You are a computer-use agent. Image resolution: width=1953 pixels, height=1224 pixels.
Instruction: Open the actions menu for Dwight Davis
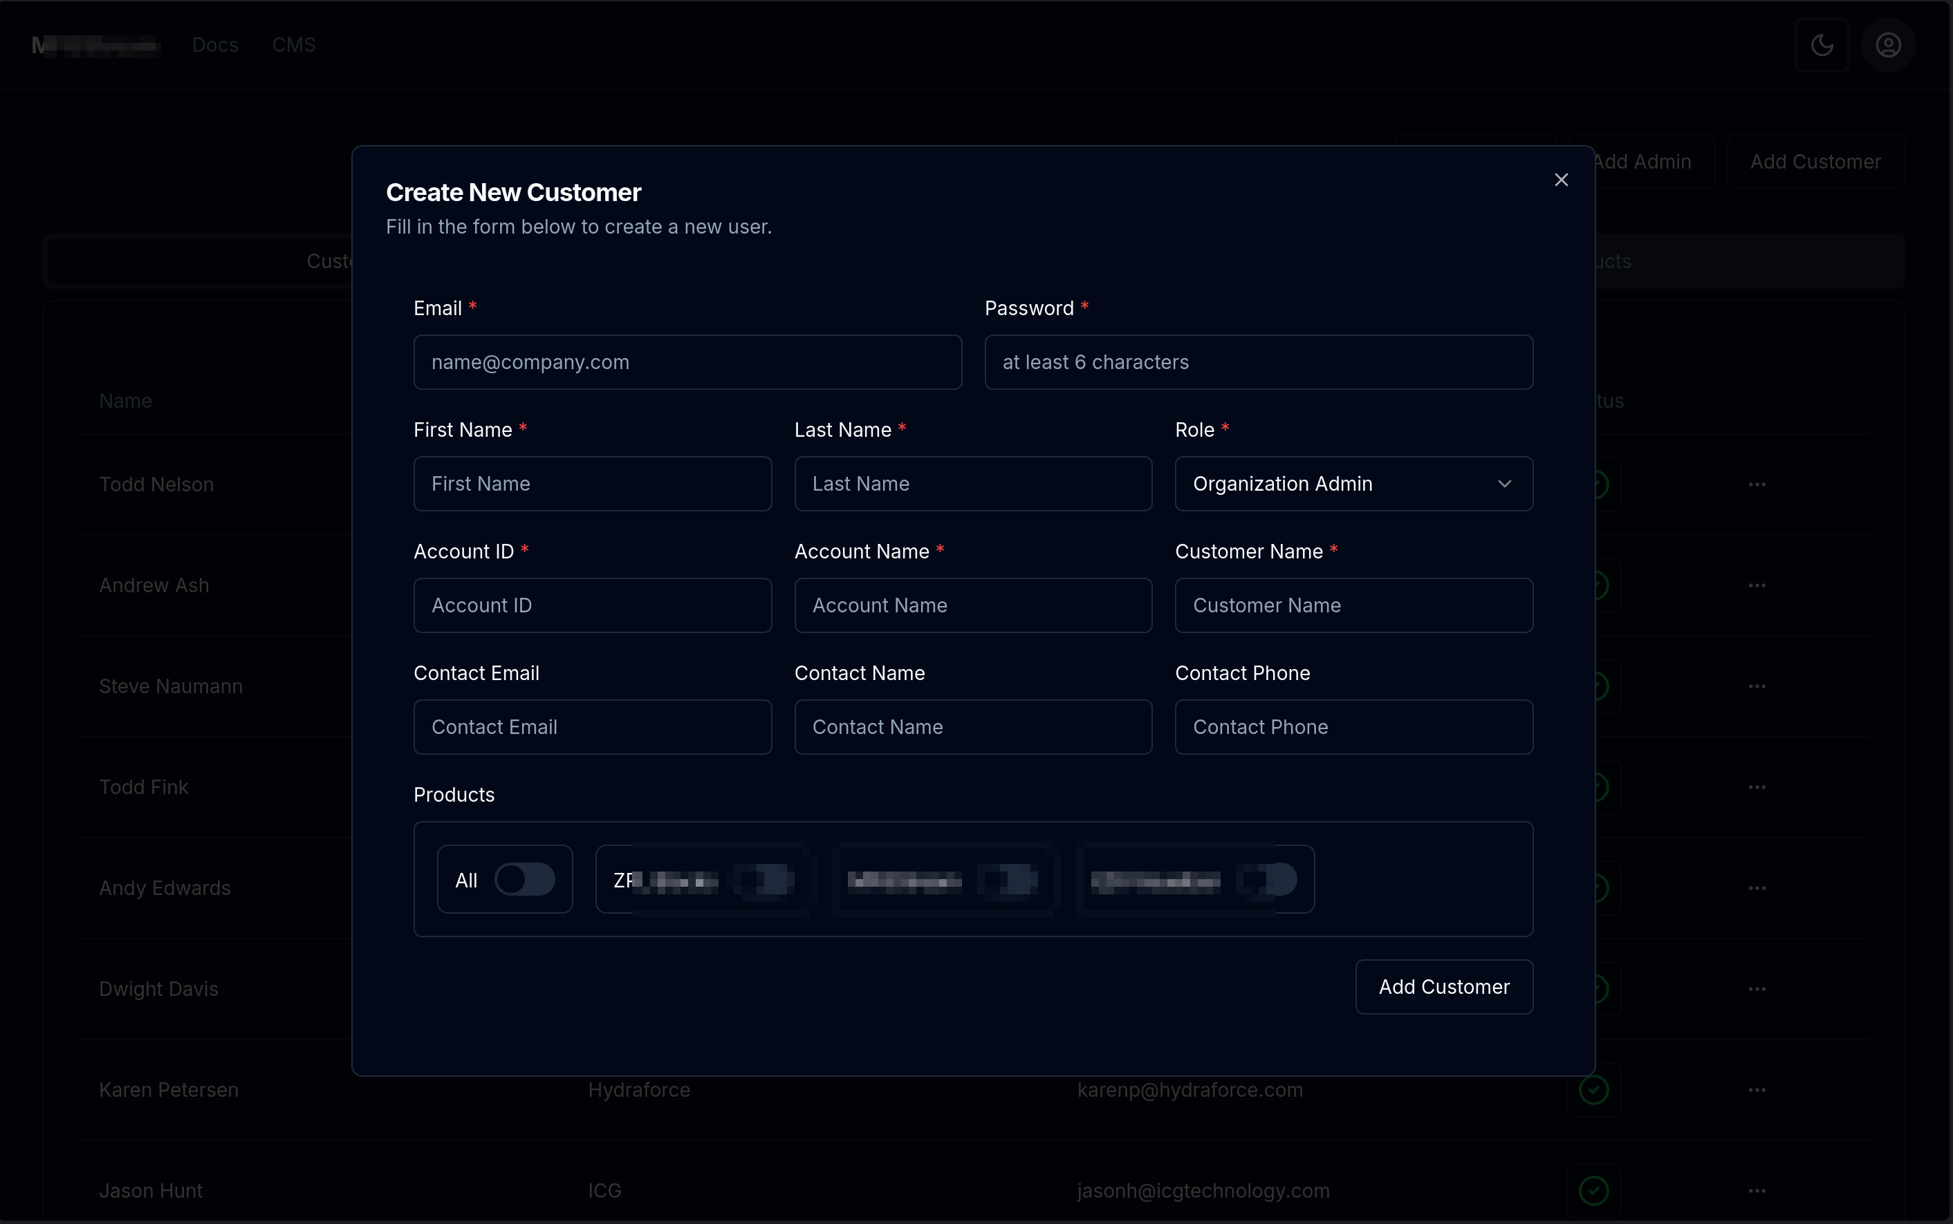[x=1756, y=988]
